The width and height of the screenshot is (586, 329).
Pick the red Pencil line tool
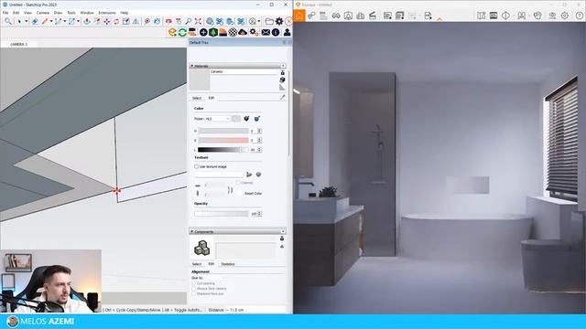point(45,22)
